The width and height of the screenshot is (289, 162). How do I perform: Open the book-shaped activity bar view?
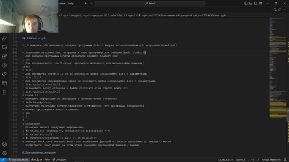coord(5,92)
